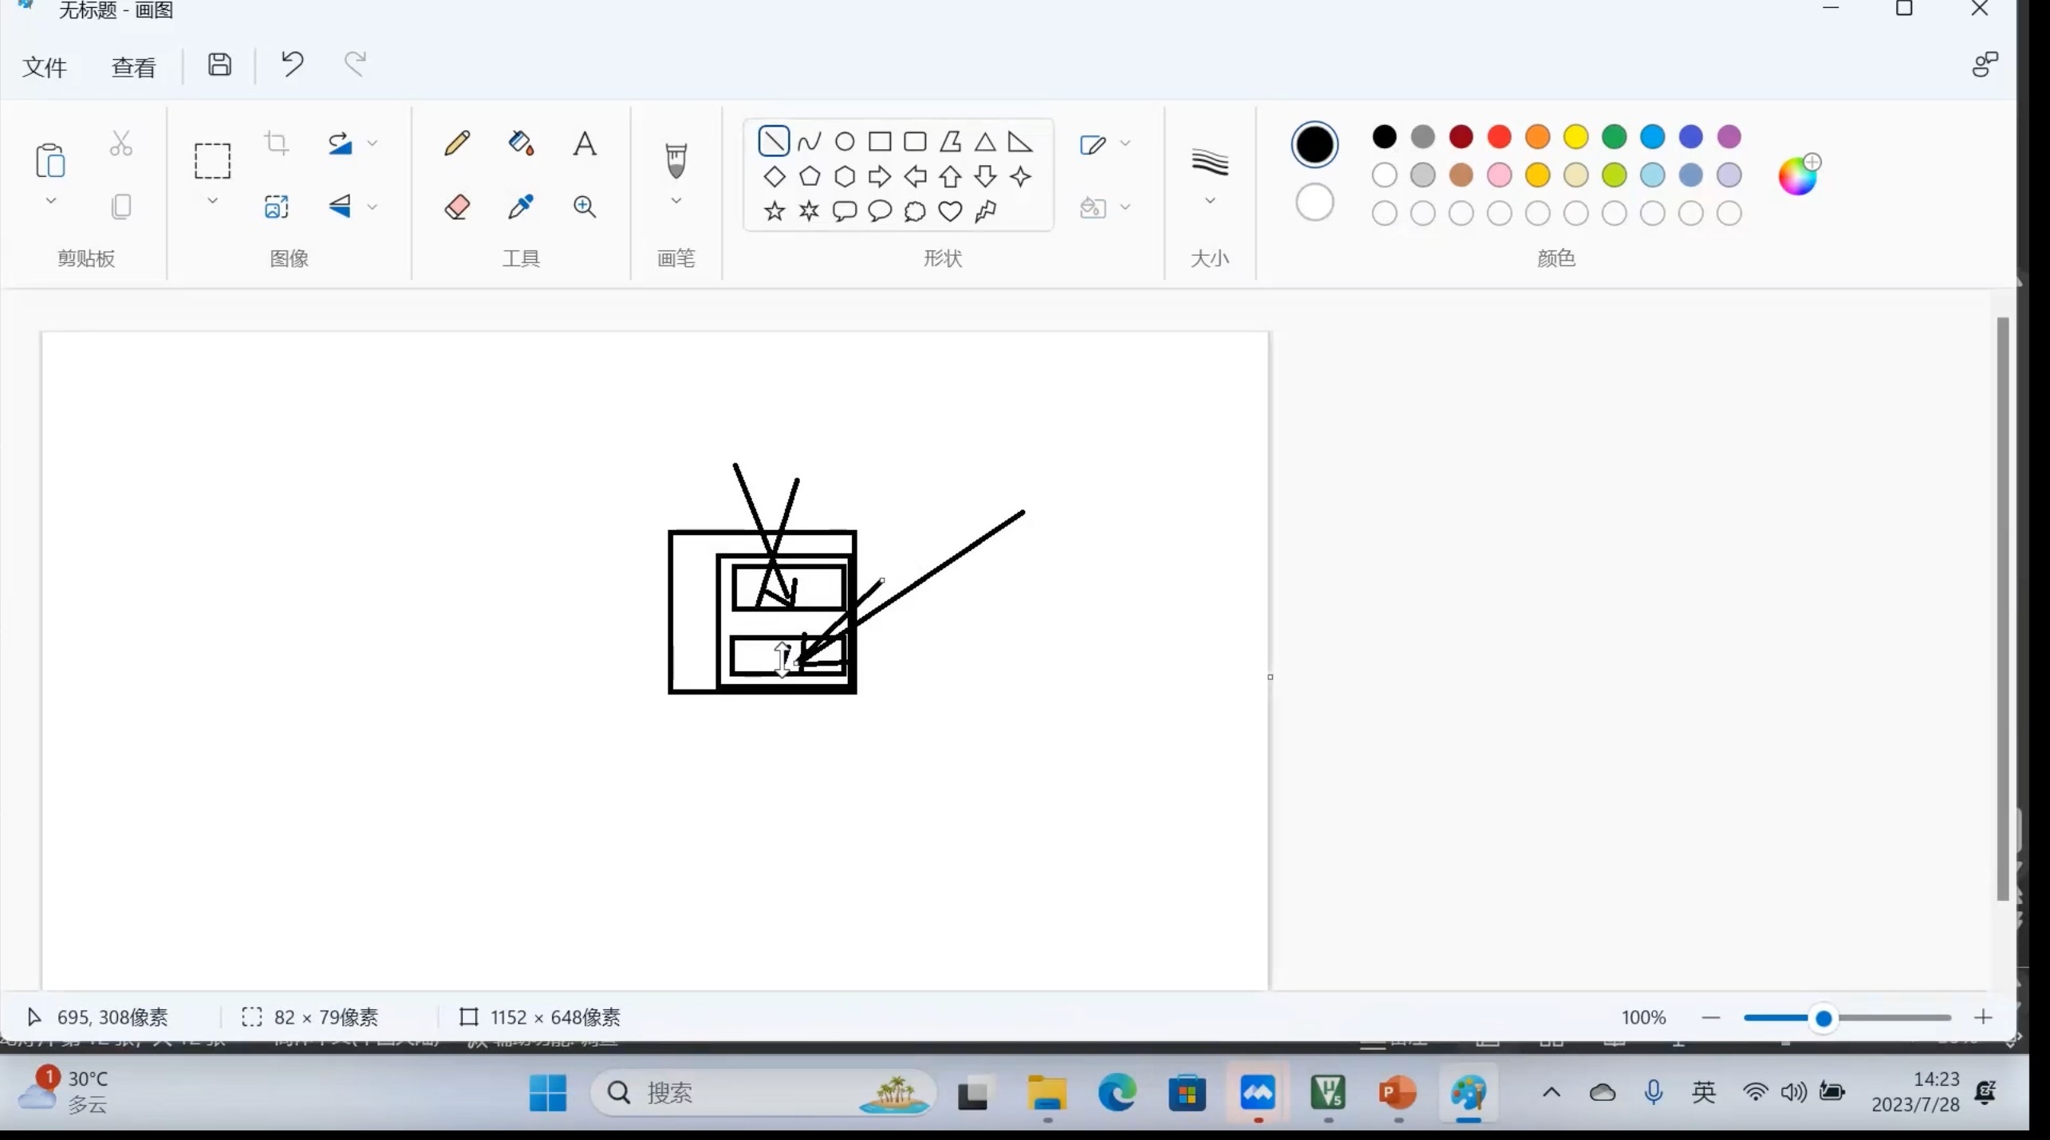Screen dimensions: 2050x1140
Task: Select the primary color 1 black circle
Action: tap(1315, 144)
